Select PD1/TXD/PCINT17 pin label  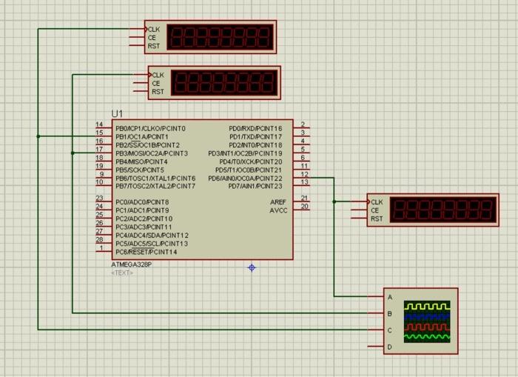(256, 136)
